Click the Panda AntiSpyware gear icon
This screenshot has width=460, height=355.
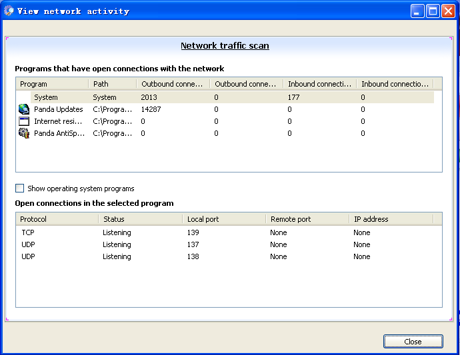pos(24,133)
